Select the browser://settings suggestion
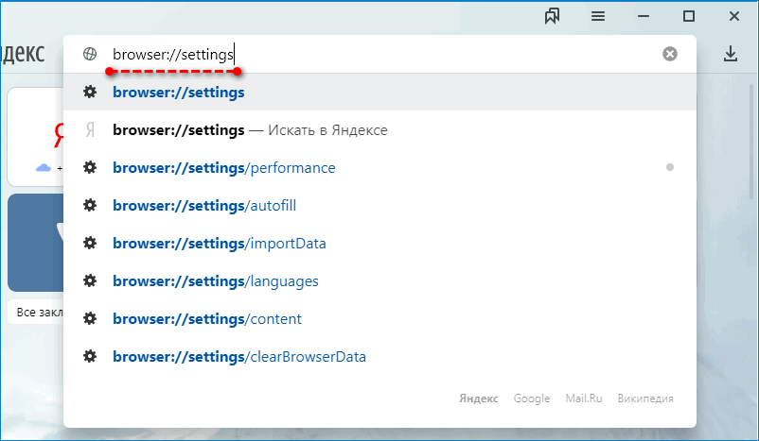 pos(179,93)
